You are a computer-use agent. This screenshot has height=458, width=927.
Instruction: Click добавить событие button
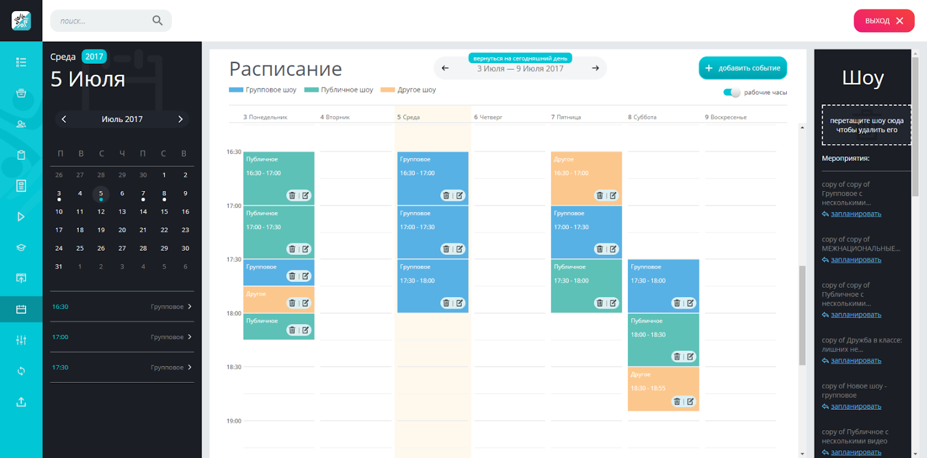coord(743,68)
